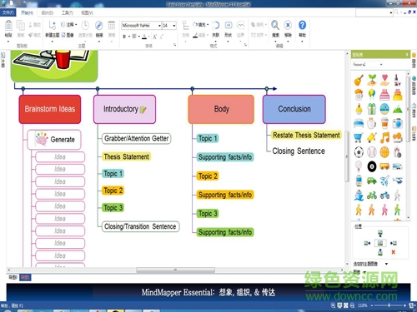The width and height of the screenshot is (417, 312).
Task: Select the Conclusion topic box
Action: [x=294, y=109]
